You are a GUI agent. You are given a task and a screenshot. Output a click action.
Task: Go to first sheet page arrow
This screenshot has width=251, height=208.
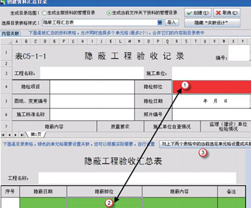(3, 135)
